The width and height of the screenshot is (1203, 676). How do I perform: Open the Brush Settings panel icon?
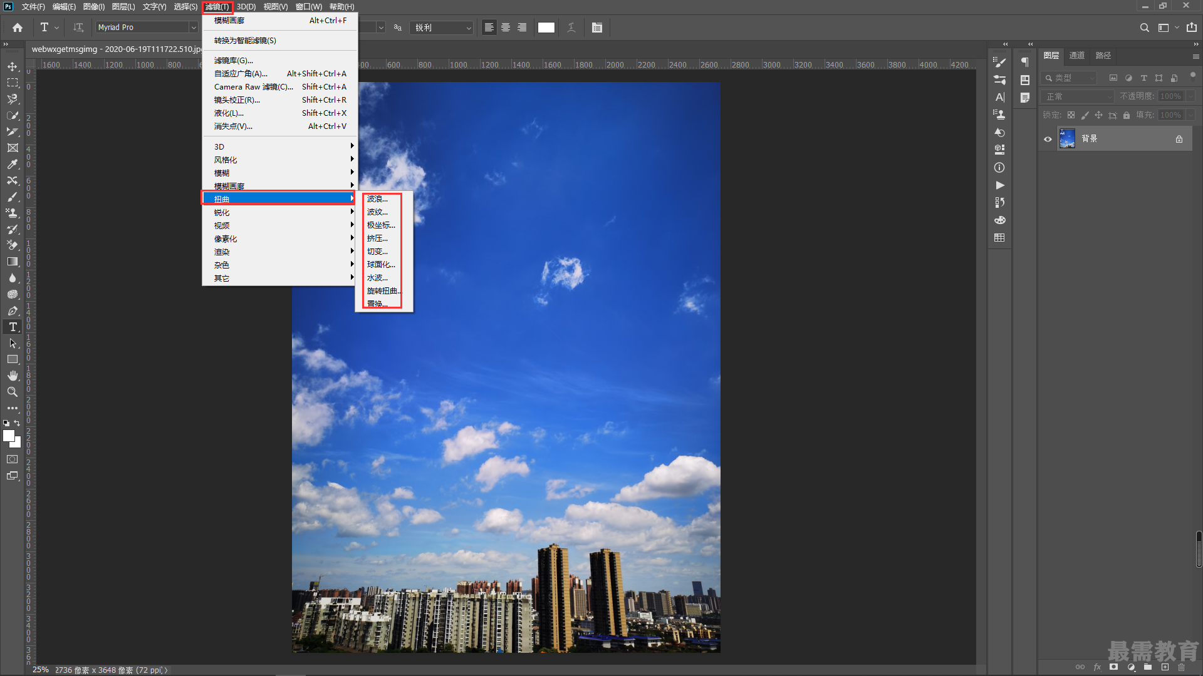point(1000,62)
